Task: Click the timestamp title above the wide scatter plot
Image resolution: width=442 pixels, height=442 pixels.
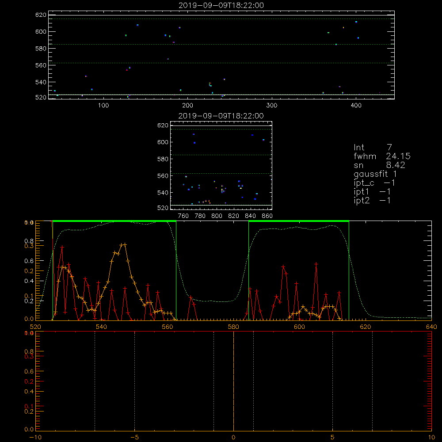Action: (221, 5)
